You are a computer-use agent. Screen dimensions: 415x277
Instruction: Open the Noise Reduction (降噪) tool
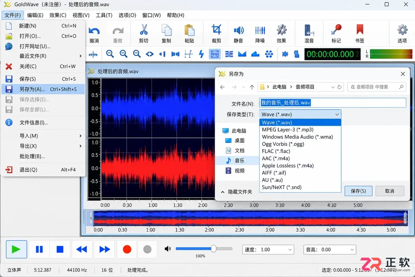[x=260, y=34]
